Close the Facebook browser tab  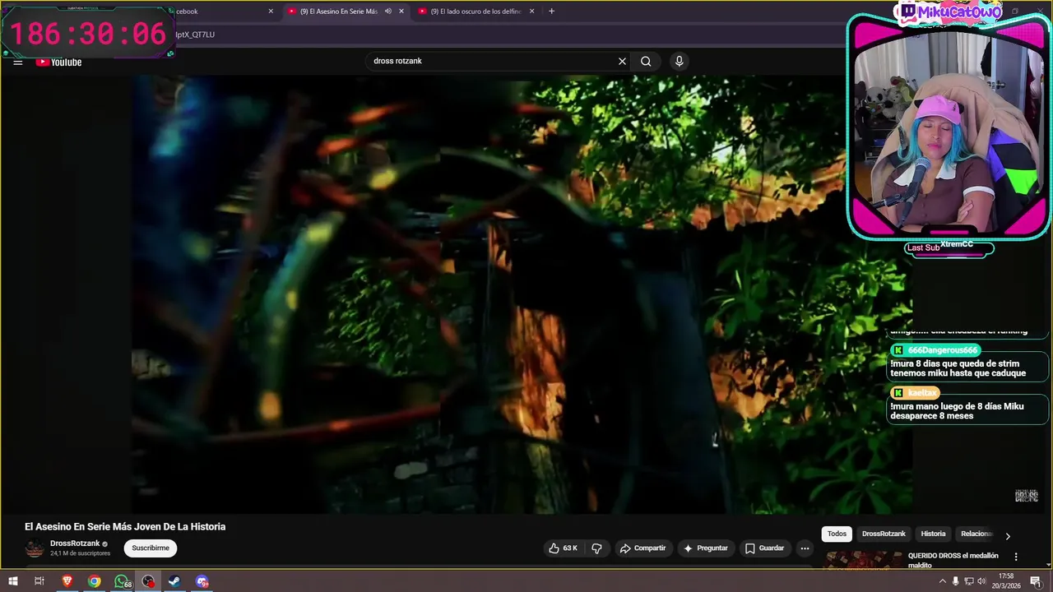pos(271,12)
